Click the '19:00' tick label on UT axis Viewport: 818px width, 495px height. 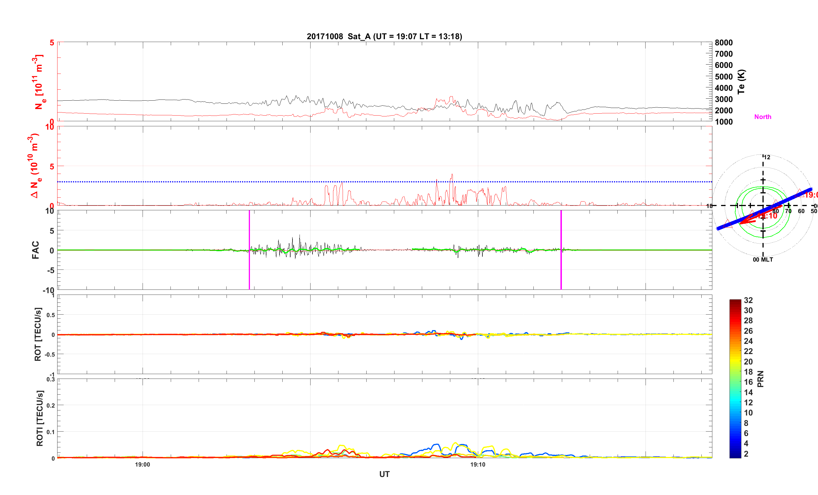click(142, 465)
